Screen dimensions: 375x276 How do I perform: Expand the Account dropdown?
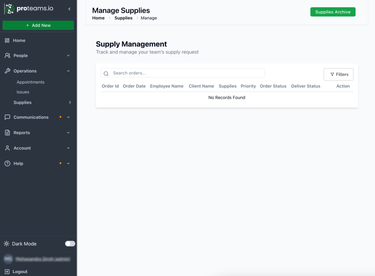tap(68, 148)
